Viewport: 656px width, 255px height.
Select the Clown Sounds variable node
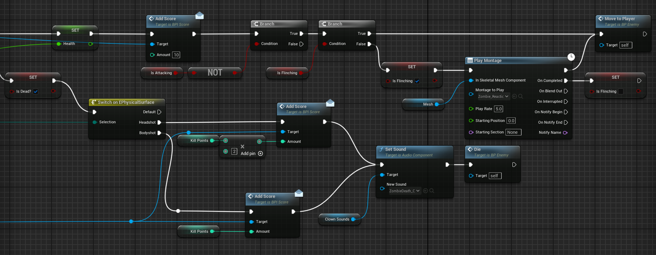(x=337, y=219)
